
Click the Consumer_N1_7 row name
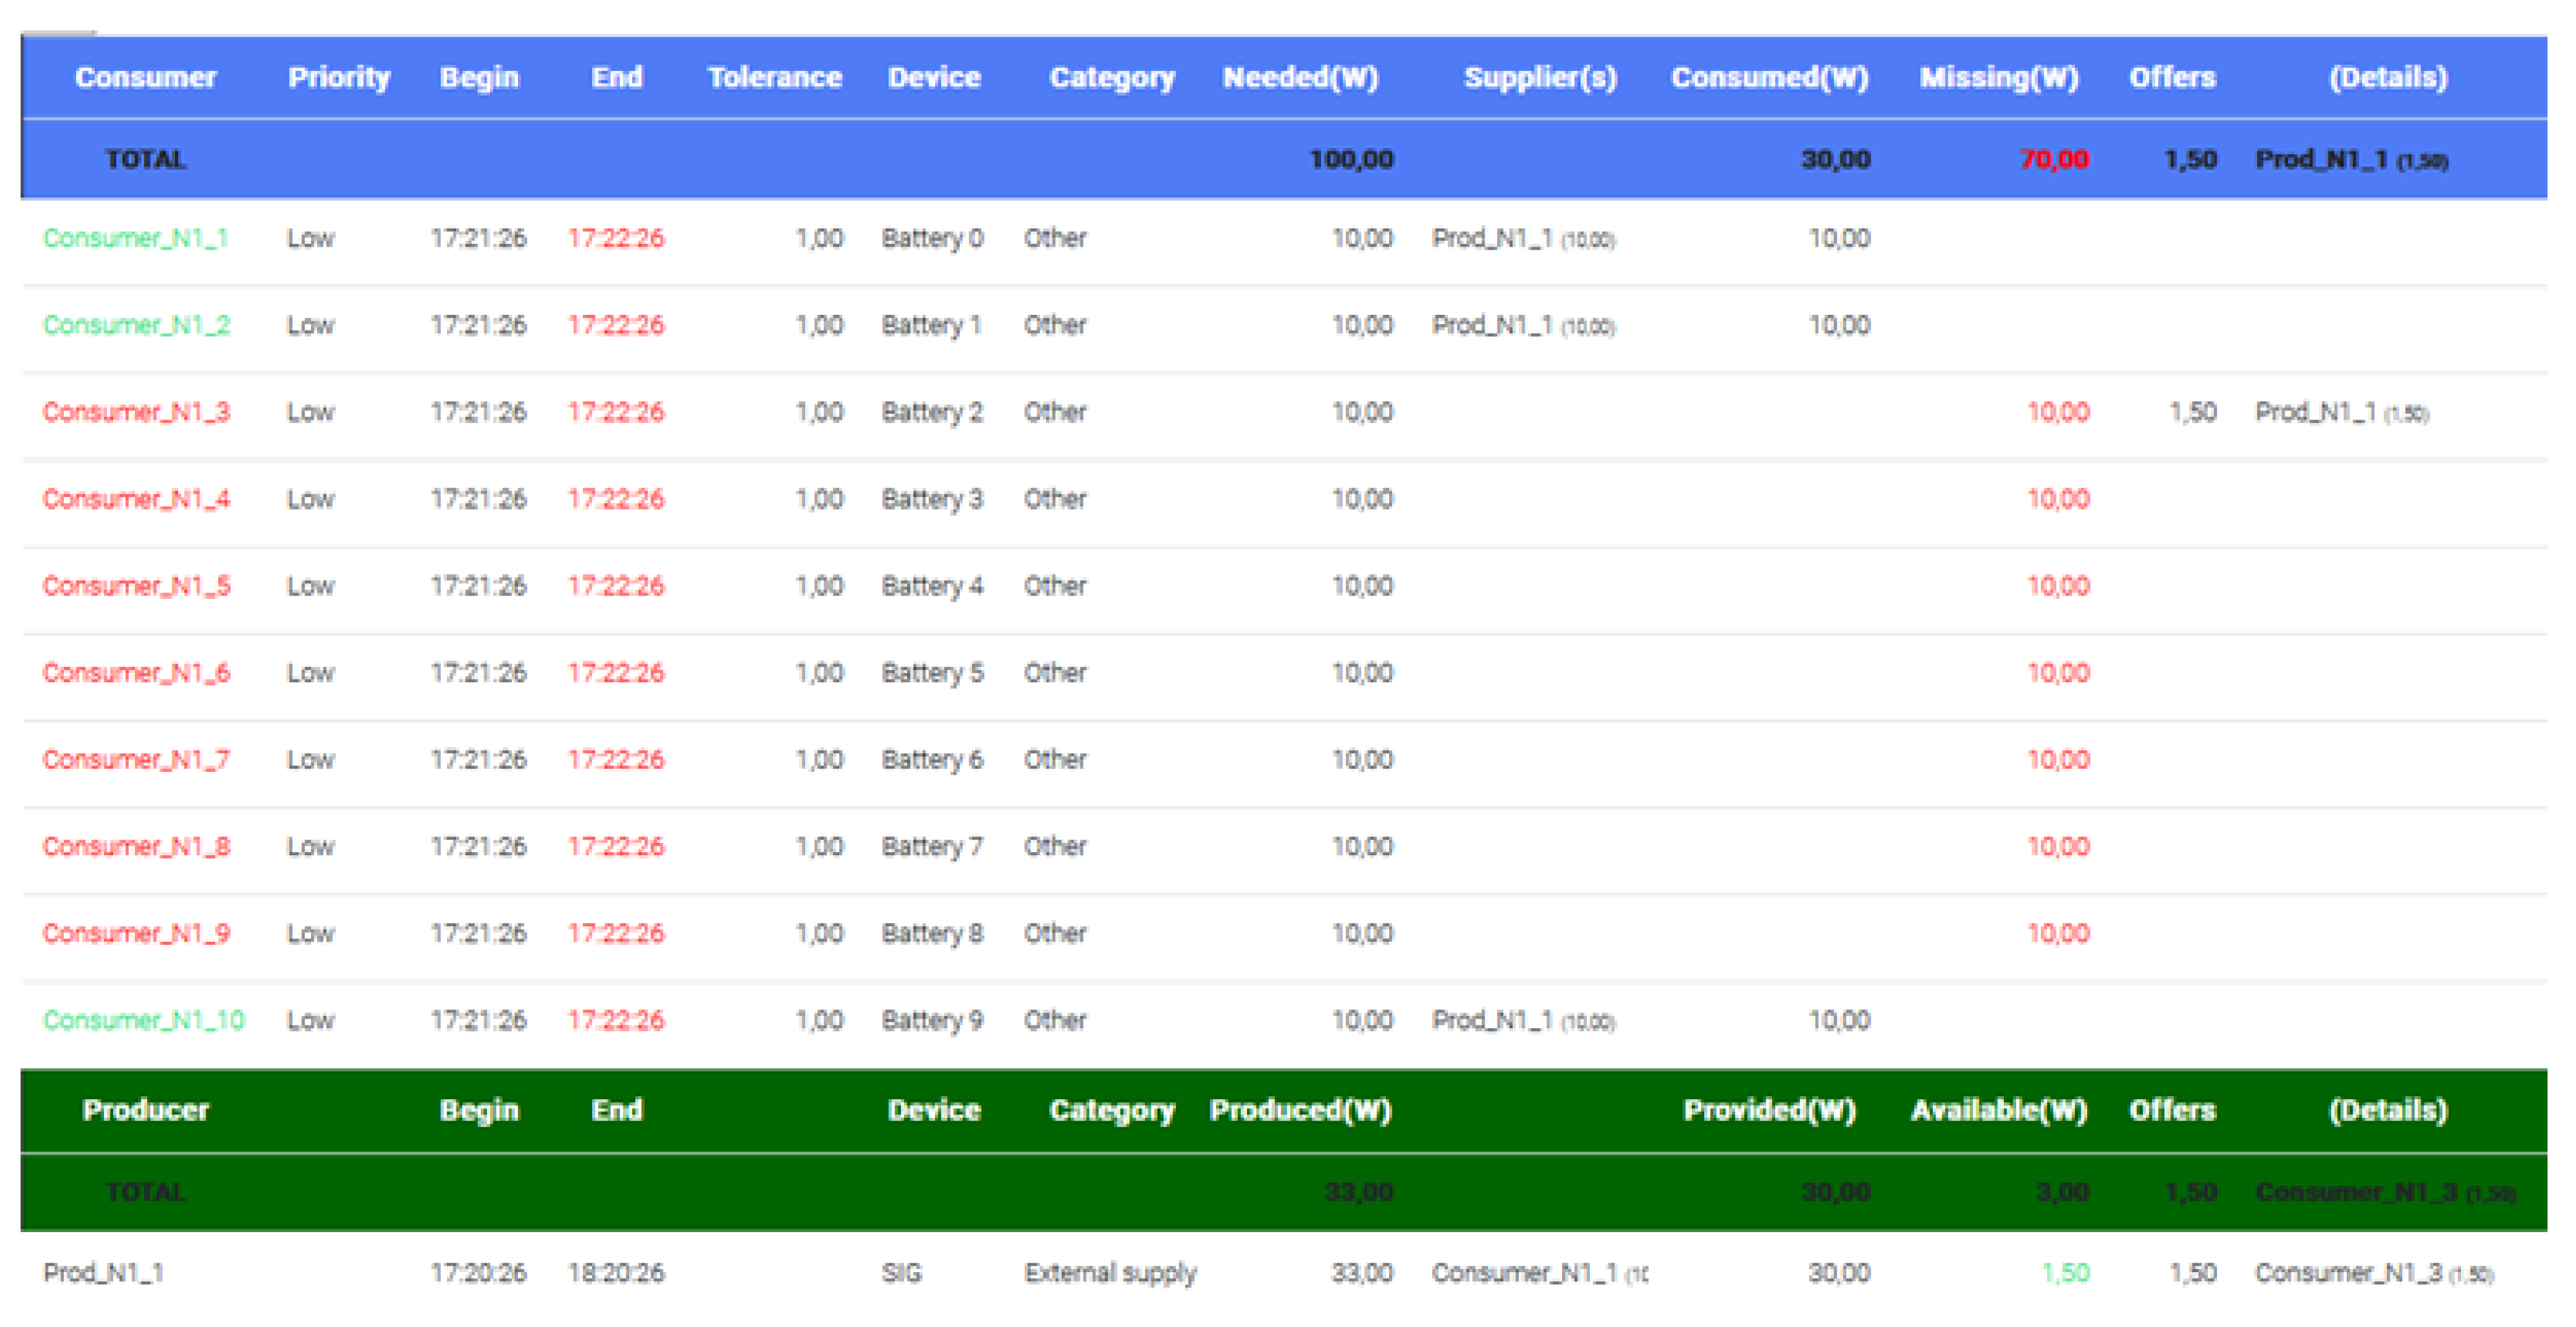(136, 760)
